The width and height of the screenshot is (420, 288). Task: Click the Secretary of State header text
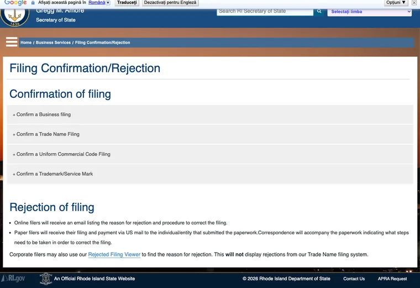[x=56, y=20]
